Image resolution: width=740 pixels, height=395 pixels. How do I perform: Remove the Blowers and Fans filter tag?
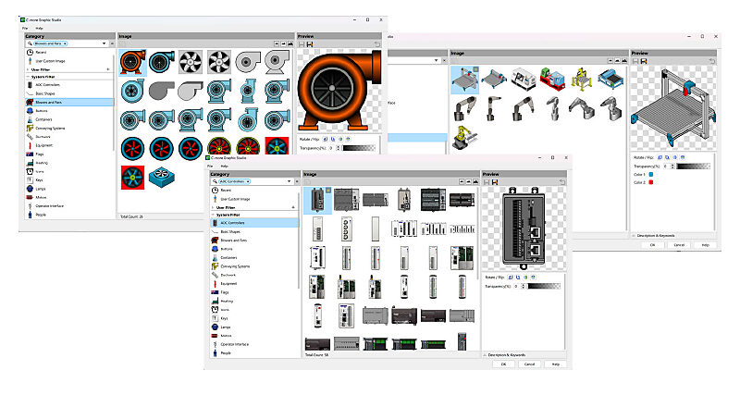tap(65, 43)
